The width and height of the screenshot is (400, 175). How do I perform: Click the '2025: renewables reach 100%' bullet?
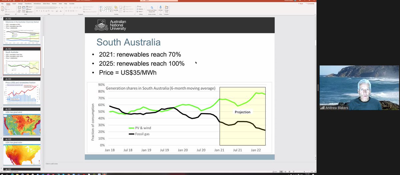coord(142,63)
